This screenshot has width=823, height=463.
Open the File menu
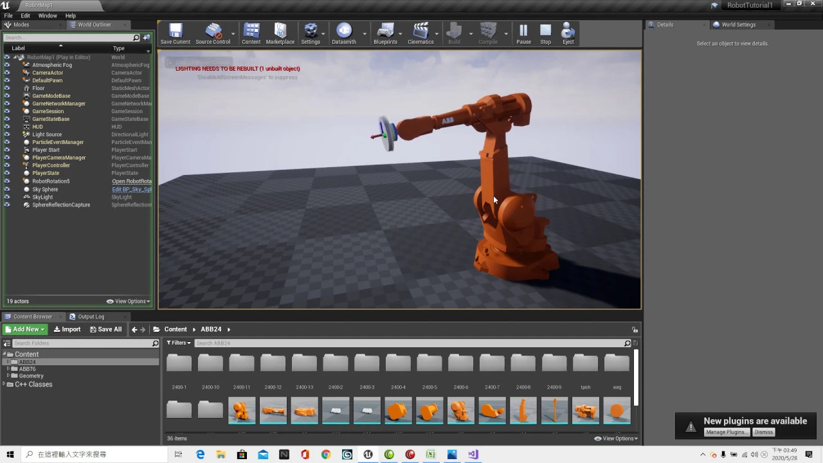coord(8,15)
